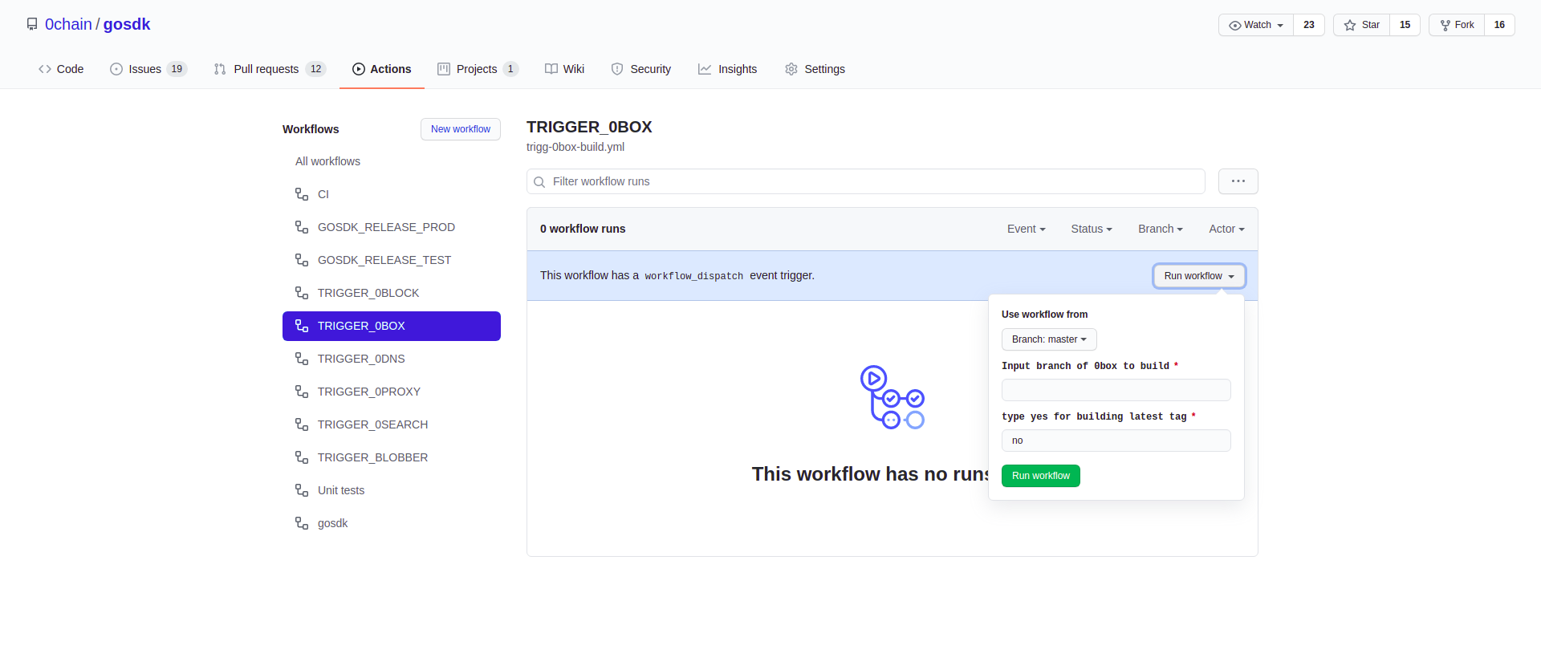Open the Wiki tab

click(x=564, y=69)
